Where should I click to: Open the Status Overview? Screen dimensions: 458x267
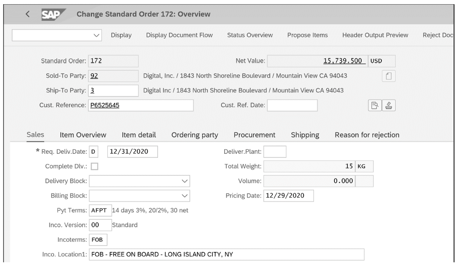250,35
